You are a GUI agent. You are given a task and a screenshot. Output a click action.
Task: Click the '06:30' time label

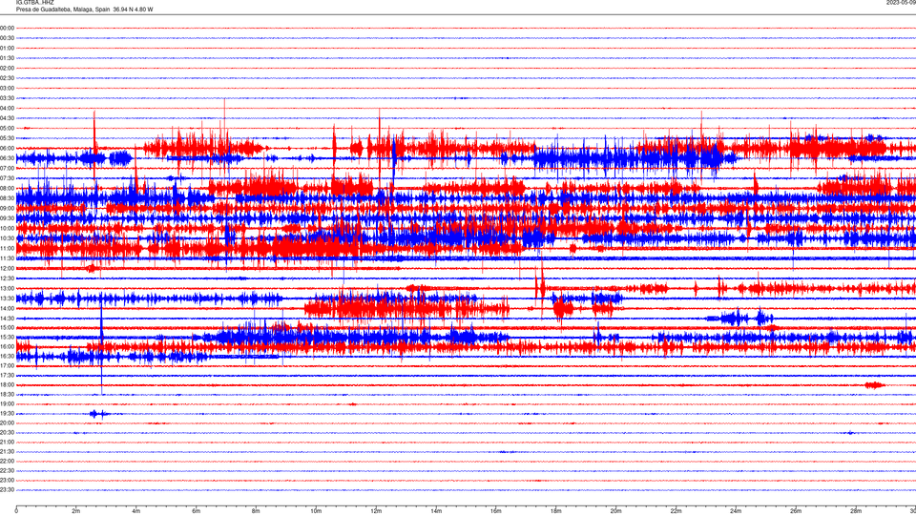tap(7, 158)
